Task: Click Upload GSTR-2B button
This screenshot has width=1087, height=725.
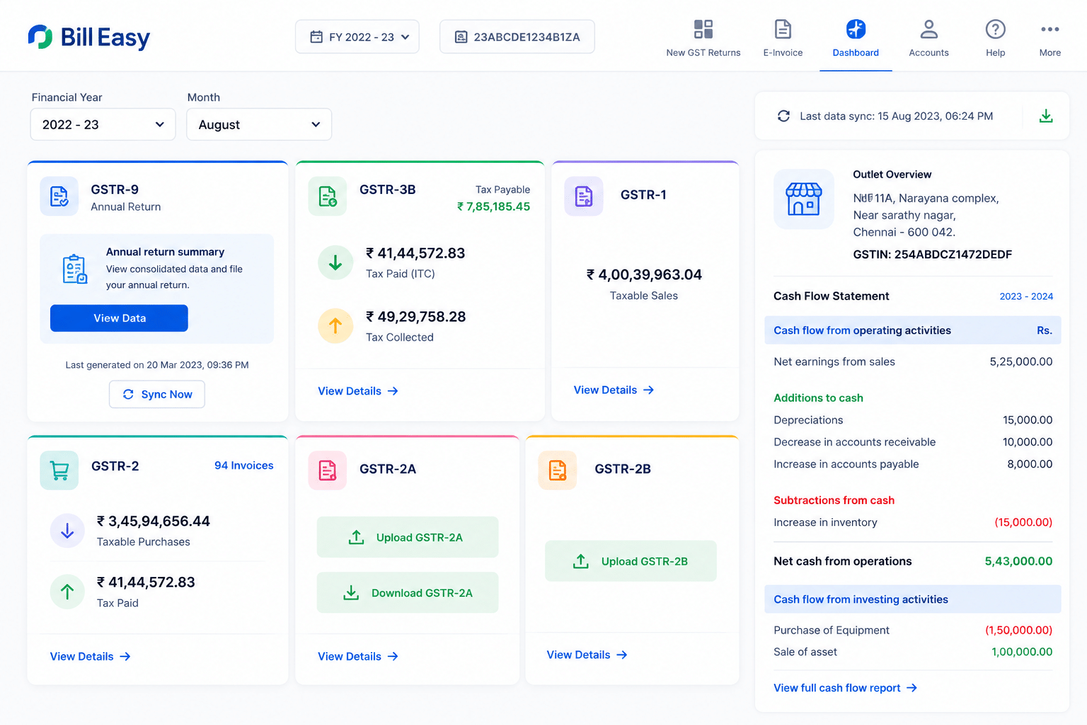Action: pos(631,561)
